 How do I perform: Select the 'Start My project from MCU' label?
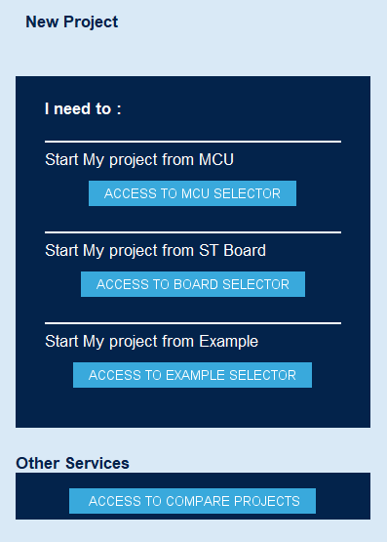pos(139,160)
